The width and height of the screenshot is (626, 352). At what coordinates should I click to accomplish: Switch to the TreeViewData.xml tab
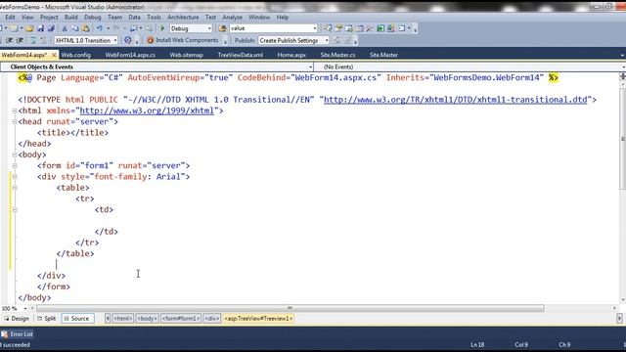pos(241,55)
